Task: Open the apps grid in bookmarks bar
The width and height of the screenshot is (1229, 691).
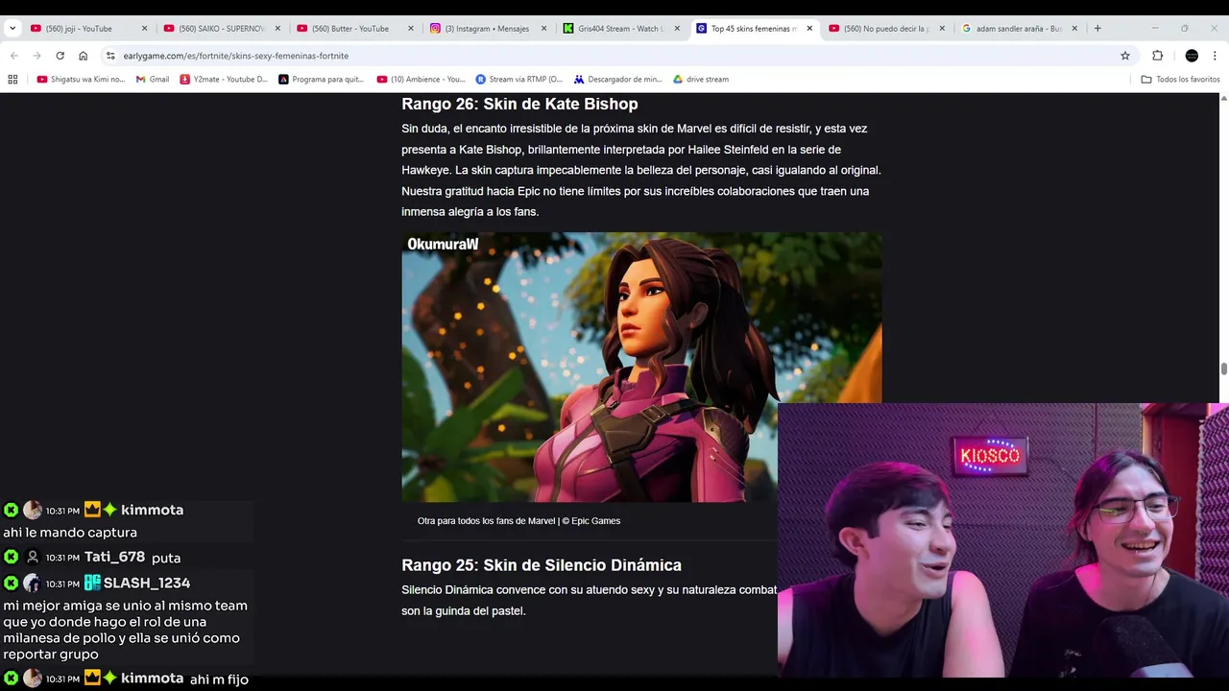Action: (x=12, y=80)
